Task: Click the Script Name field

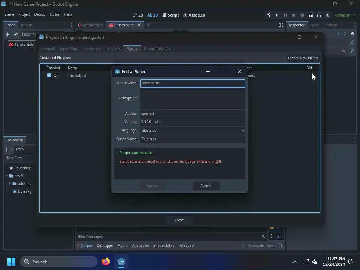Action: 192,139
